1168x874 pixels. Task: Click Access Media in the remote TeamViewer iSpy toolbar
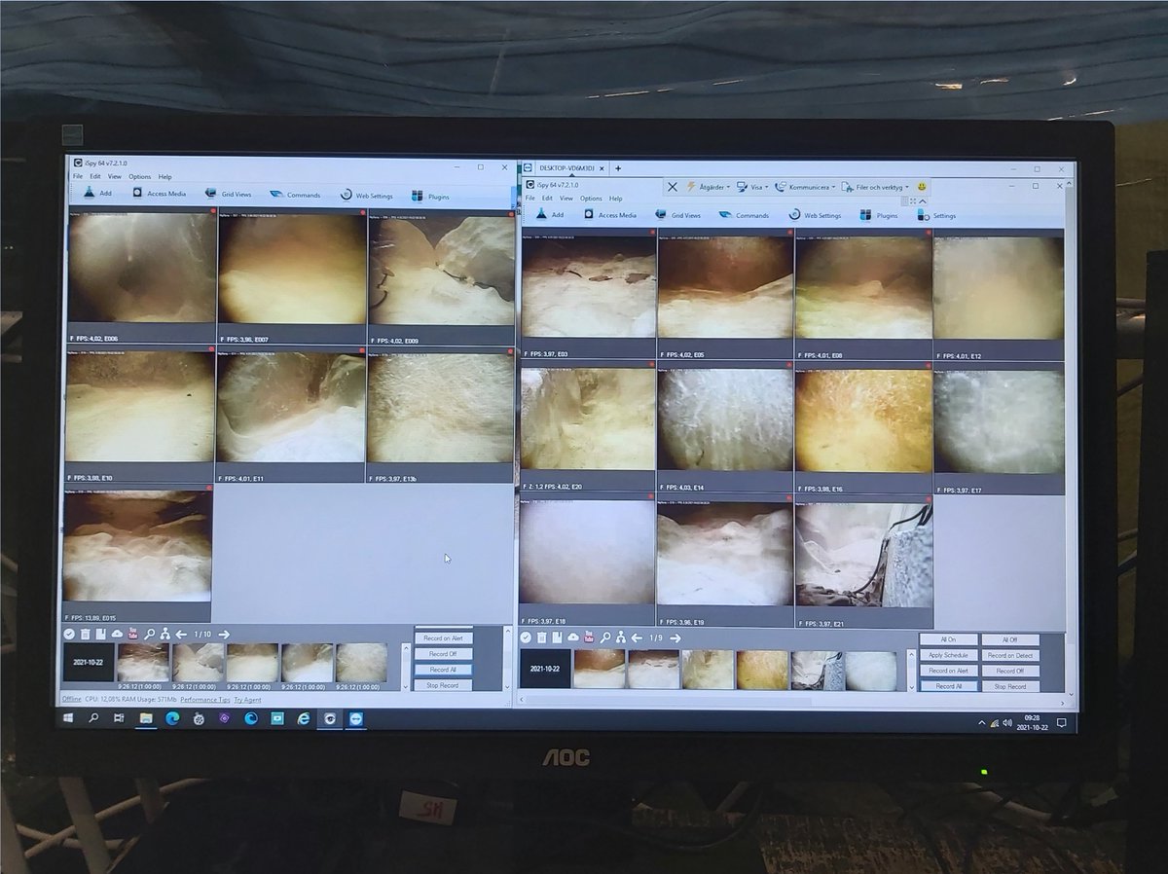[609, 215]
